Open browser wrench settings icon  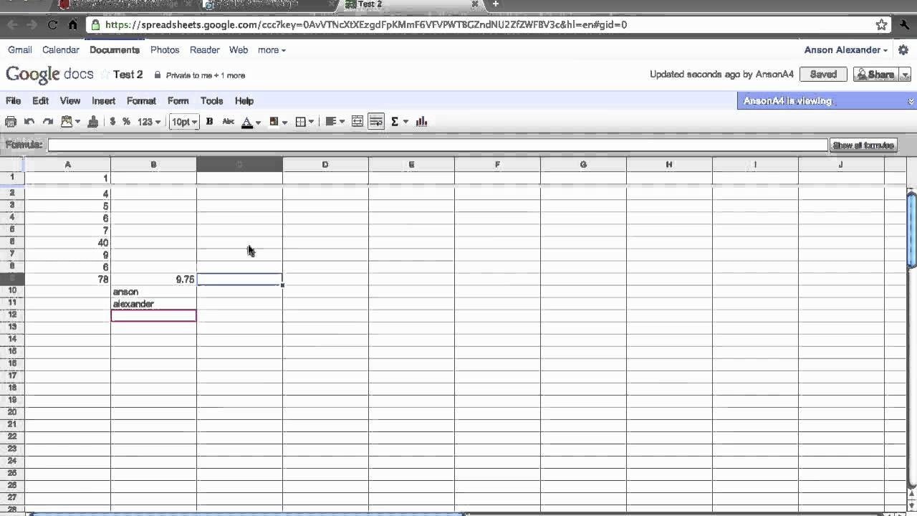pos(904,24)
